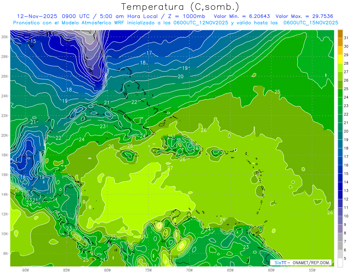Click the "65W" longitude axis label
The width and height of the screenshot is (354, 274).
(x=230, y=270)
